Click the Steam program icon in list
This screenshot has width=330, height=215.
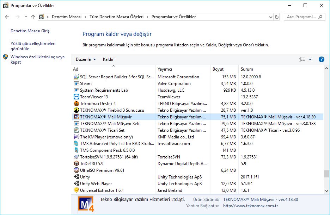77,84
